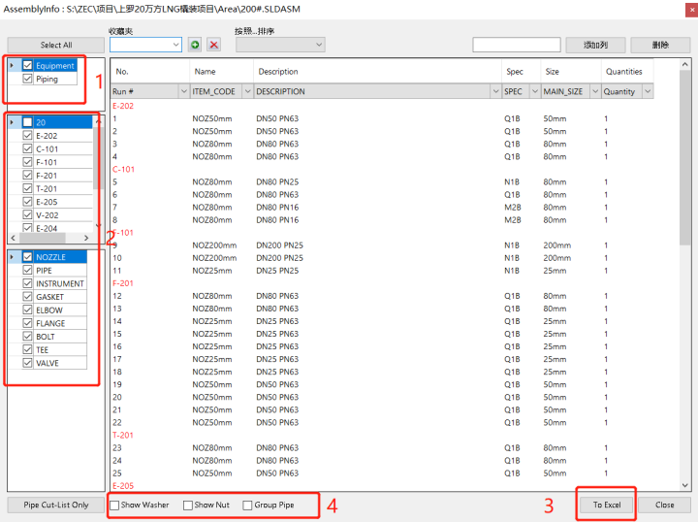Toggle the VALVE category checkbox
The height and width of the screenshot is (522, 698).
[x=27, y=363]
